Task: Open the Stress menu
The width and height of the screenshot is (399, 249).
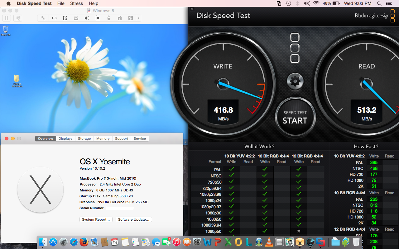Action: 77,3
